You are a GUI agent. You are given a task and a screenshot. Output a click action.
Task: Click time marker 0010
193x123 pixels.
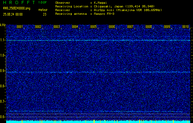tap(186, 27)
